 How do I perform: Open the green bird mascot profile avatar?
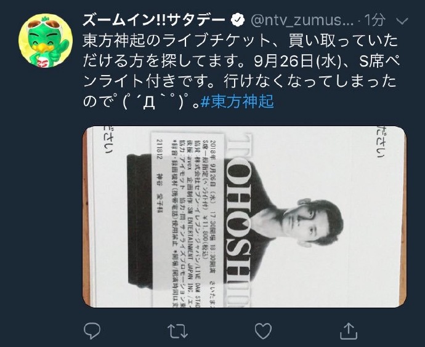(46, 41)
